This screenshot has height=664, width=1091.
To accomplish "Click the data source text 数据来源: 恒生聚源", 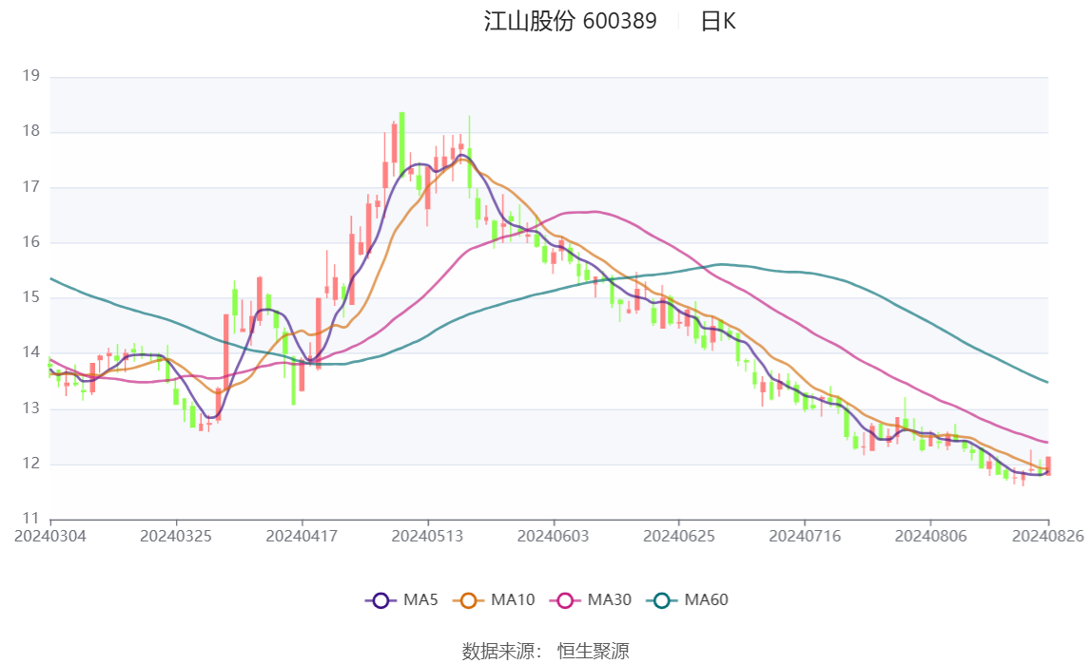I will 546,652.
